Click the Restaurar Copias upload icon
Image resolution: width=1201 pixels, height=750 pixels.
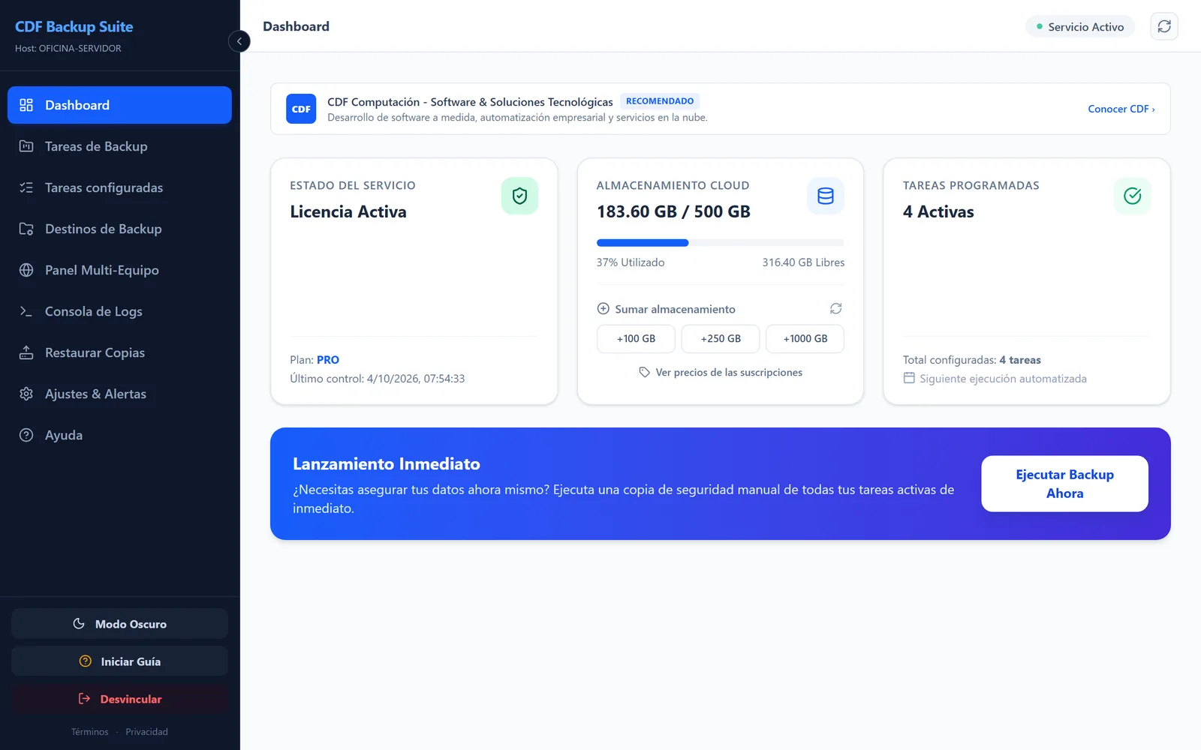pyautogui.click(x=26, y=352)
